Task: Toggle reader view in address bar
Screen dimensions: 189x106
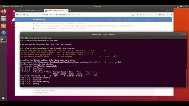Action: pyautogui.click(x=133, y=15)
